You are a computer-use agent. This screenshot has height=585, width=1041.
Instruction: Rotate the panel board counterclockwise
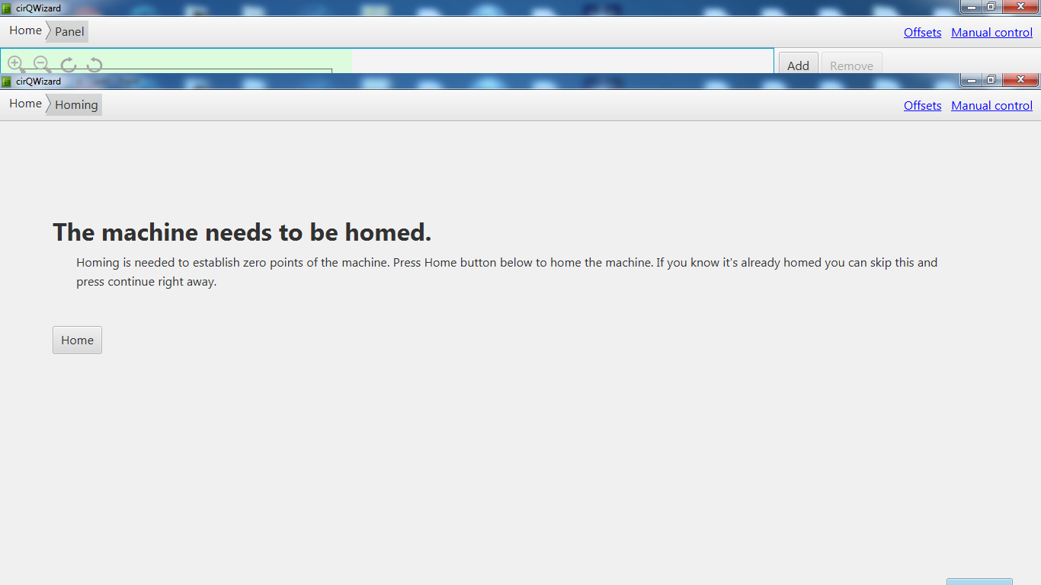(94, 65)
